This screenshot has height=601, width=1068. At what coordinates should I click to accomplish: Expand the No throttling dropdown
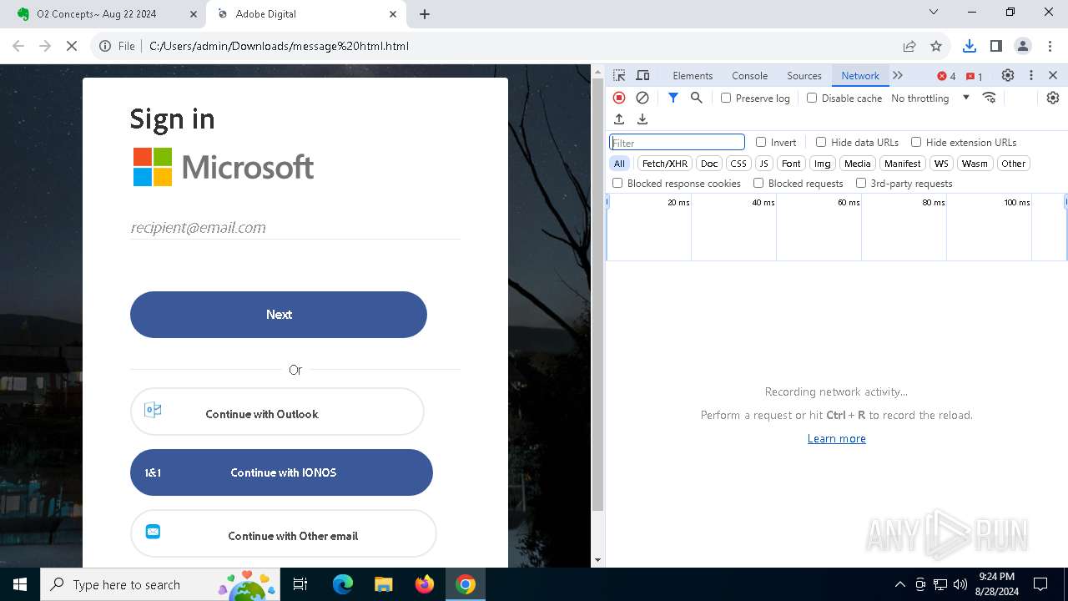(929, 98)
